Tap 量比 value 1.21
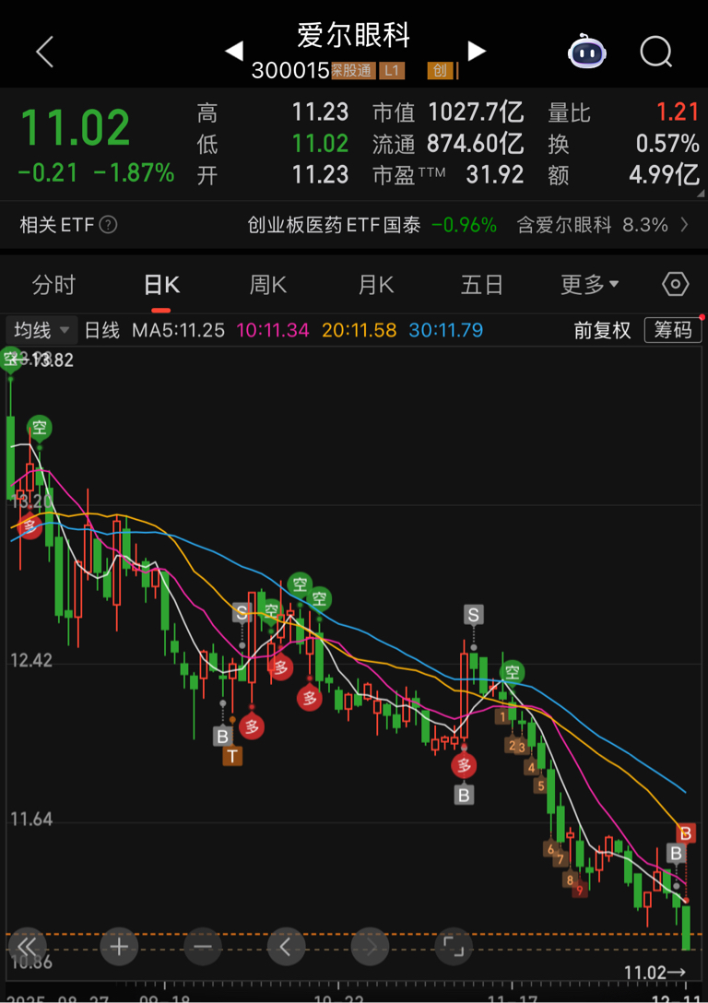708x1003 pixels. pyautogui.click(x=678, y=112)
